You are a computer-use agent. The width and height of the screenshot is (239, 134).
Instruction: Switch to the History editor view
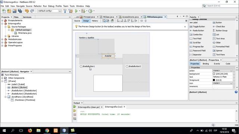(95, 21)
